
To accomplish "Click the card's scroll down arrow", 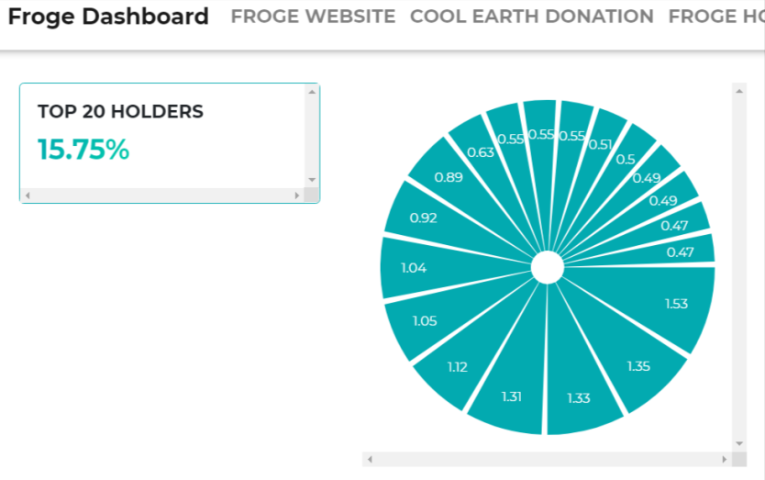I will click(312, 180).
